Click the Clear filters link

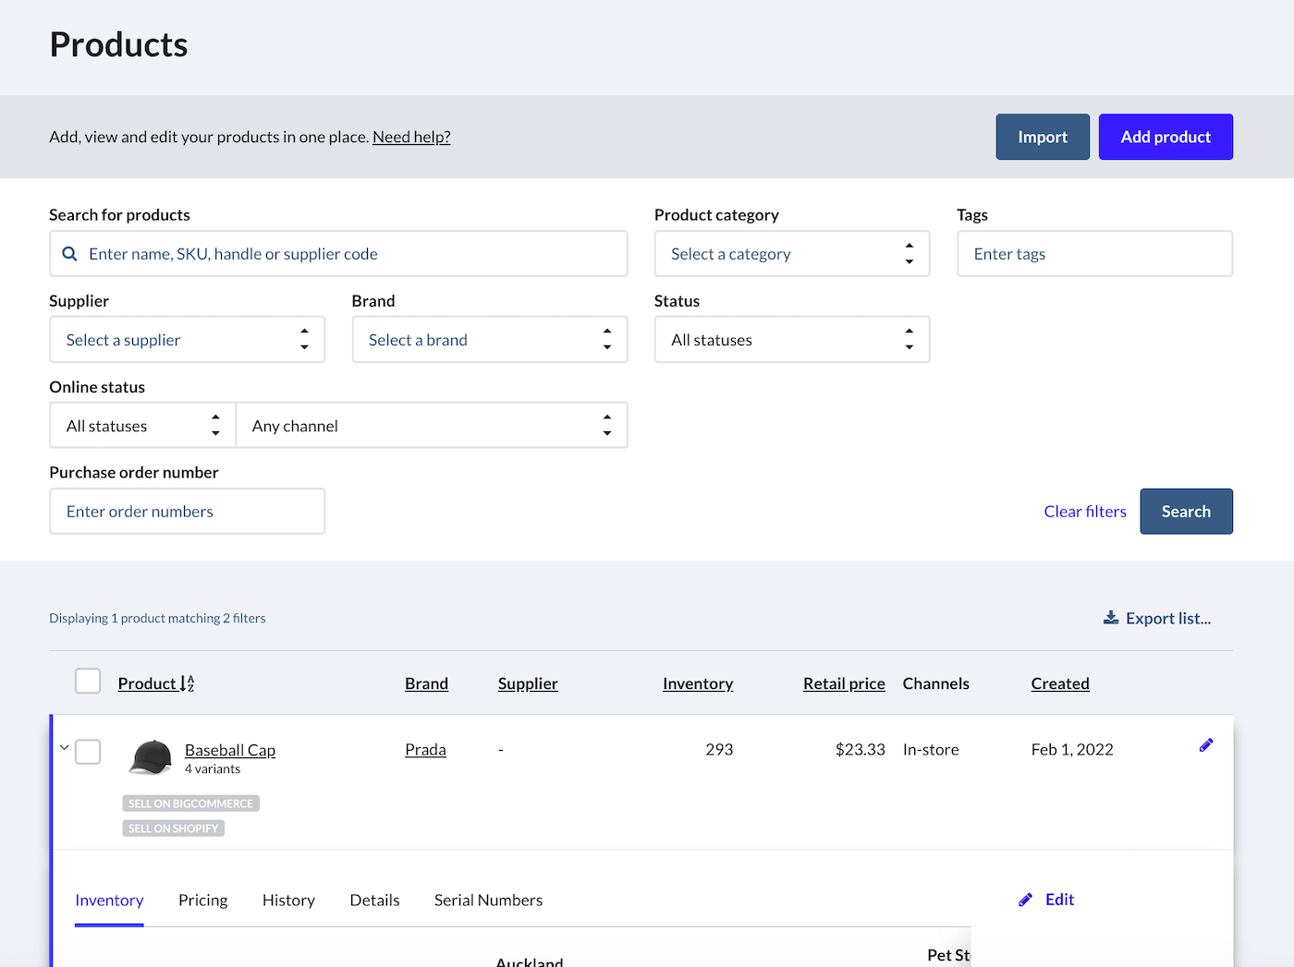point(1084,512)
